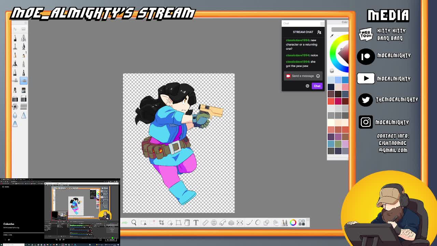The height and width of the screenshot is (246, 437).
Task: Select the perspective grid ruler tool
Action: 231,223
